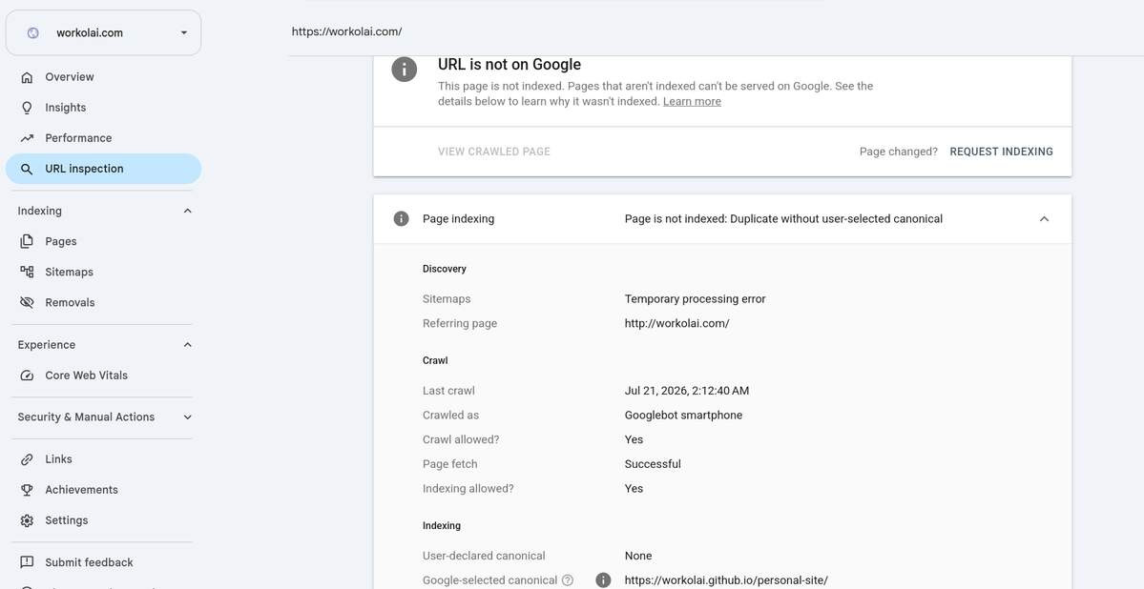Click the Overview home icon
Image resolution: width=1144 pixels, height=589 pixels.
[27, 76]
